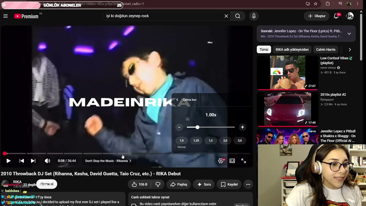Open more actions three-dot menu
Screen dimensions: 366x206
248,185
